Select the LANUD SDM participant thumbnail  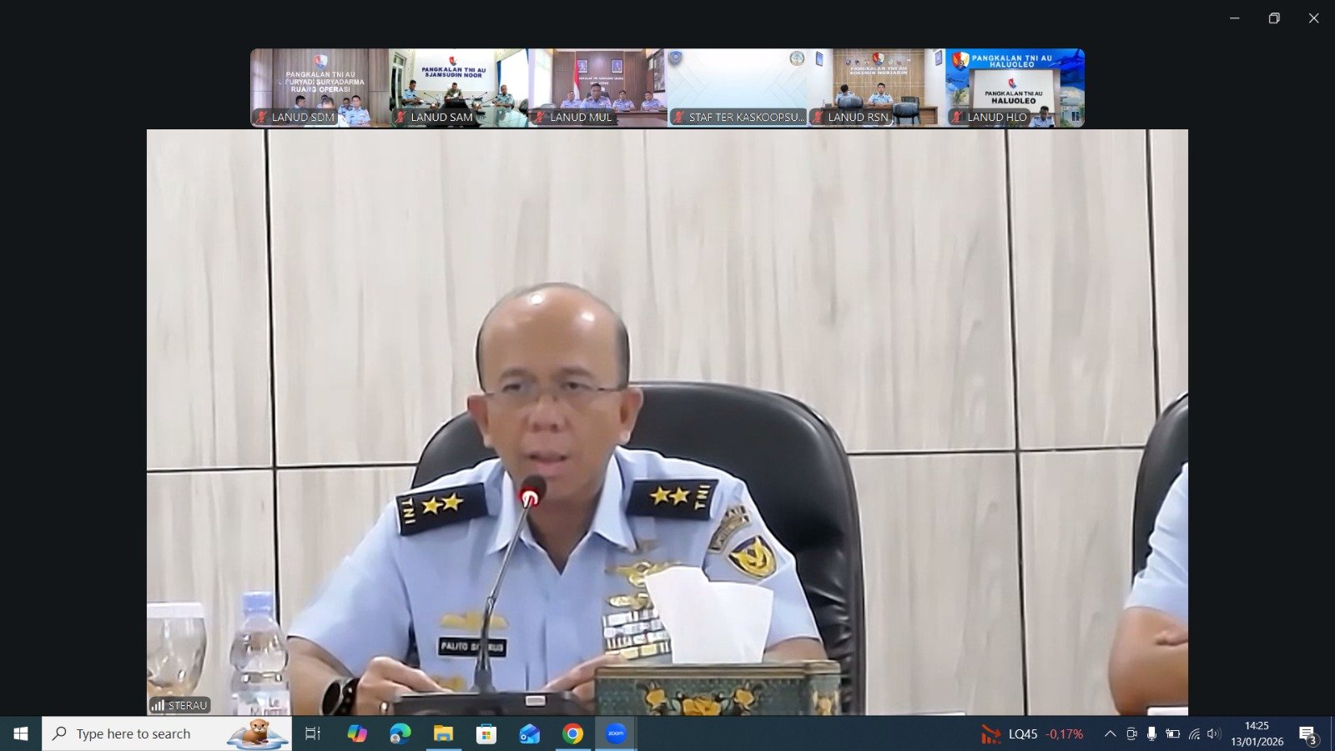pos(320,88)
